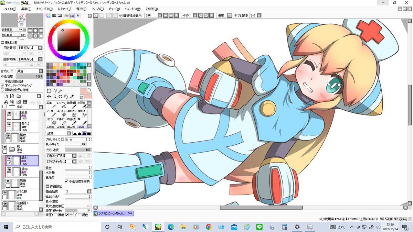The image size is (413, 232).
Task: Open the rotation +065° dropdown
Action: coord(195,15)
